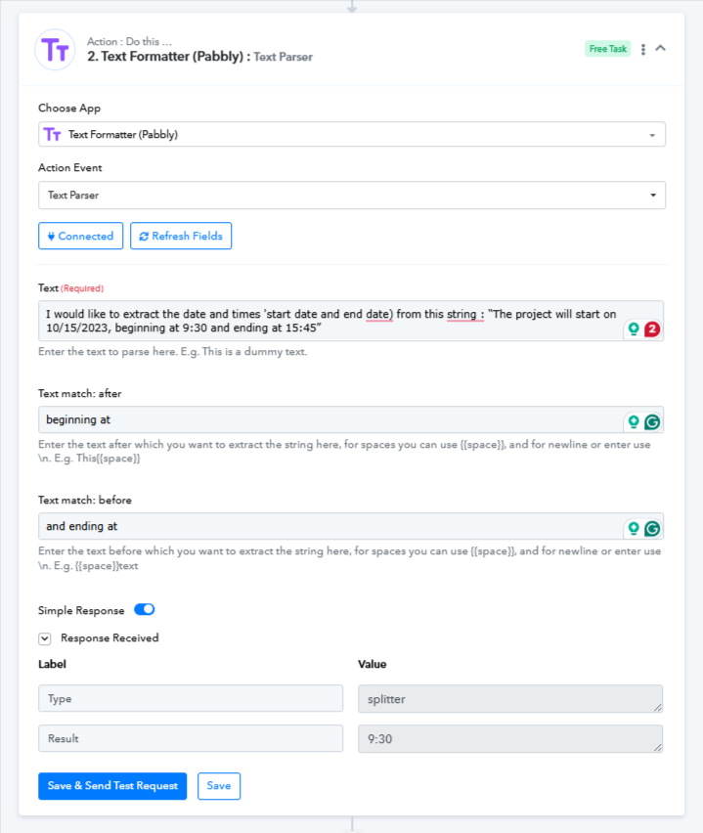Click the lightbulb icon in Text match: before

point(634,529)
